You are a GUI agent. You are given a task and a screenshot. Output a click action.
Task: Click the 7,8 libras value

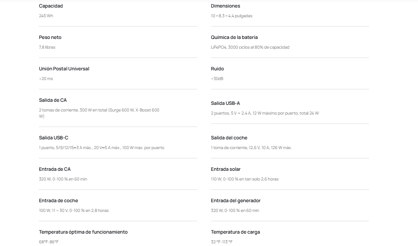pyautogui.click(x=47, y=47)
